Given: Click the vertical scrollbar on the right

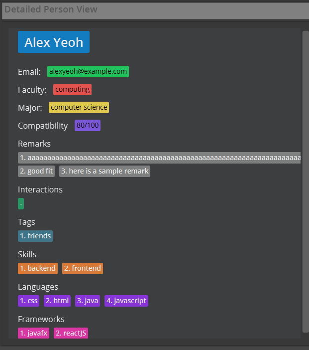Looking at the screenshot, I should pos(306,182).
